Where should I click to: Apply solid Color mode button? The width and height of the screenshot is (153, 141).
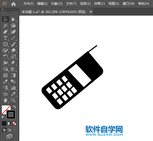[4, 124]
